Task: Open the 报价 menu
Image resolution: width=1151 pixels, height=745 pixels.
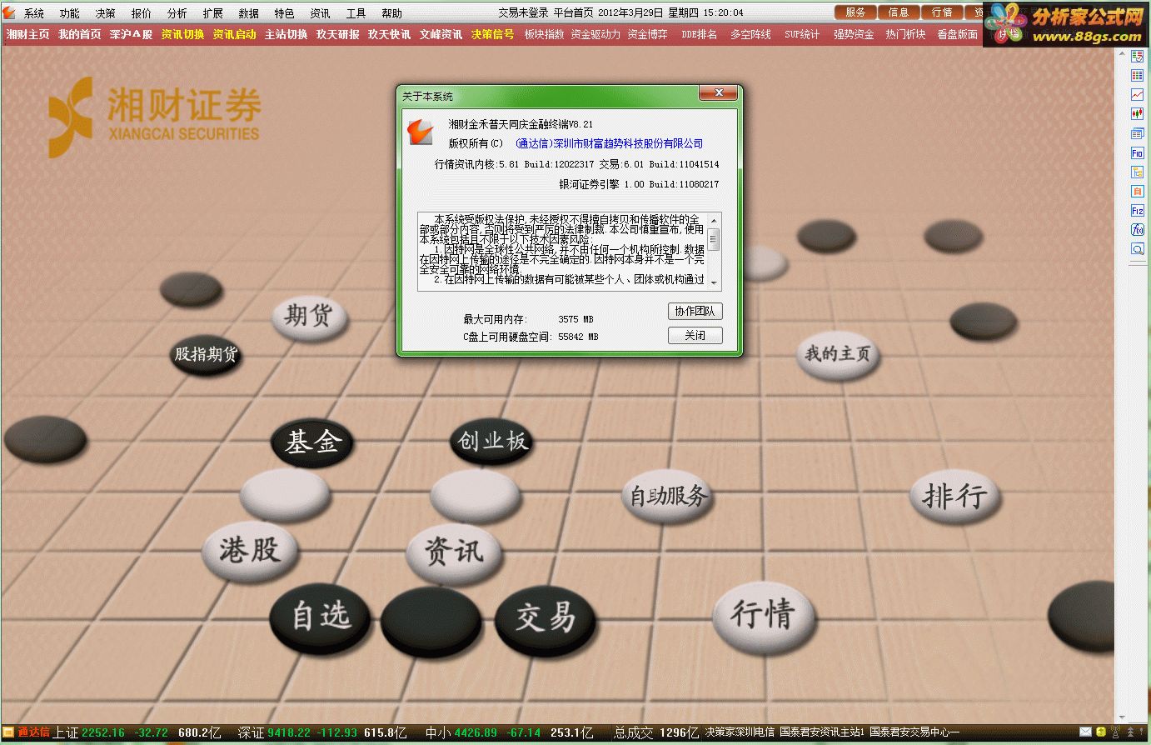Action: [142, 13]
